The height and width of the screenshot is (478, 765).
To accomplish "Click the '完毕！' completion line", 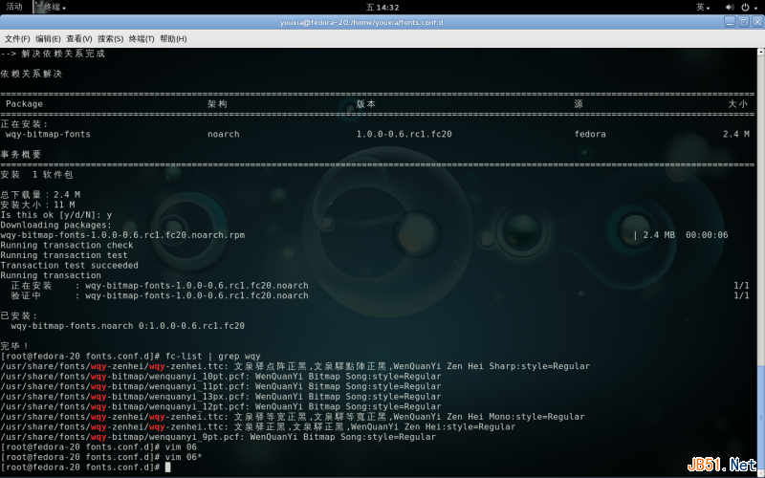I will pyautogui.click(x=14, y=346).
